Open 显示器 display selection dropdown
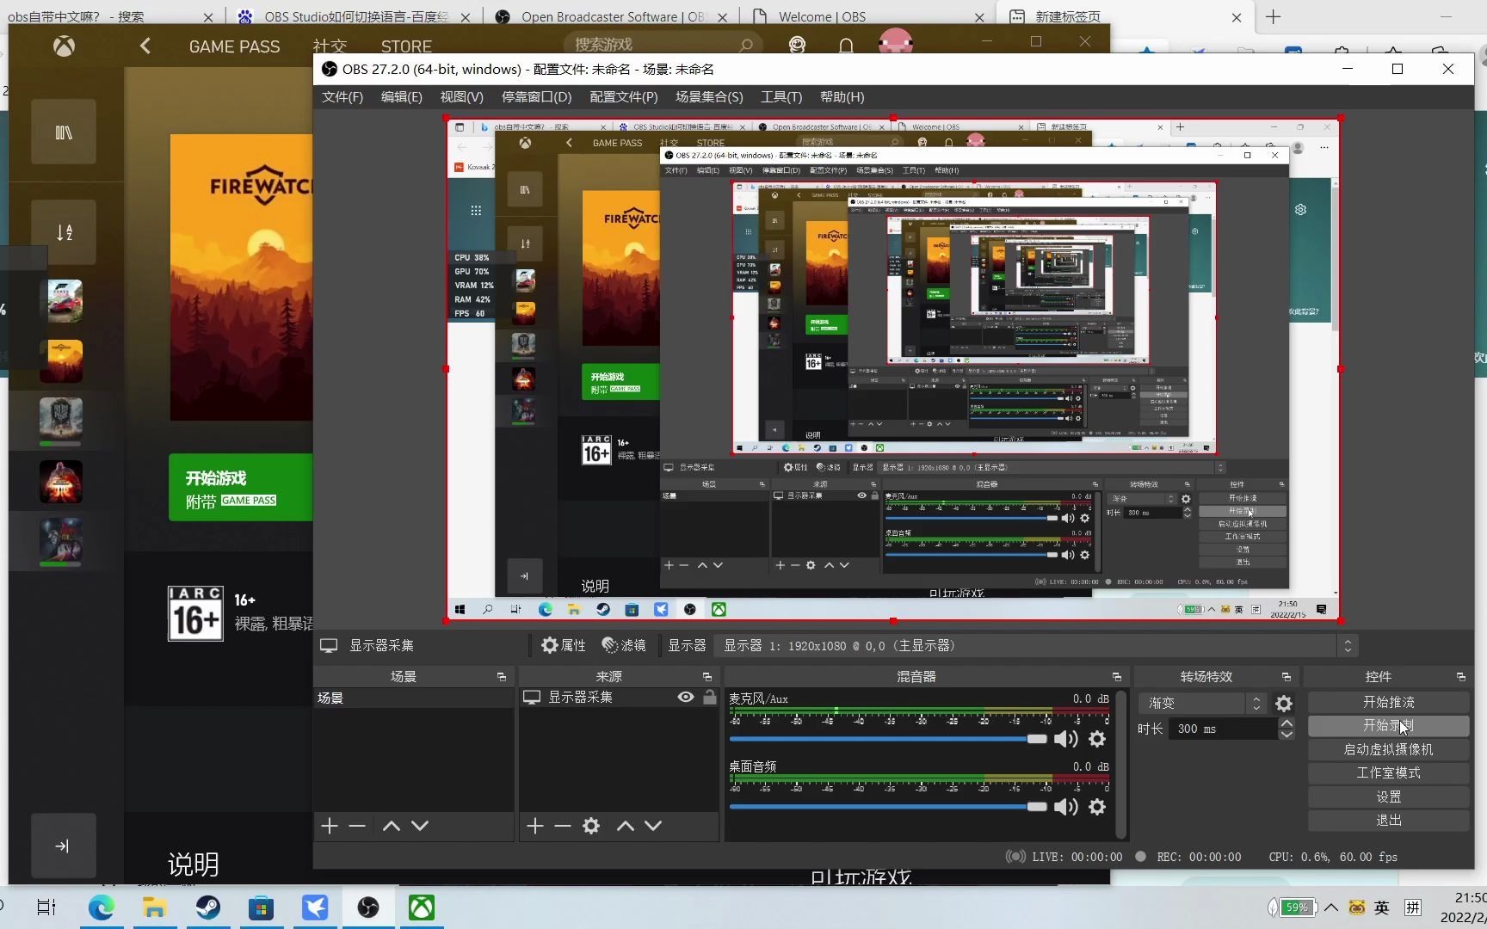Screen dimensions: 1487x929 [1037, 646]
